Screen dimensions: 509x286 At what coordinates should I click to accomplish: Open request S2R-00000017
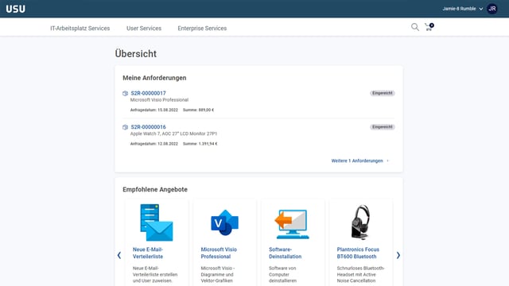[148, 93]
